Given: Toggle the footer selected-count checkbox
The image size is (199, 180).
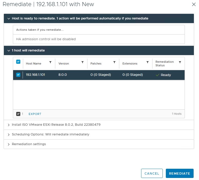Looking at the screenshot, I should (18, 114).
